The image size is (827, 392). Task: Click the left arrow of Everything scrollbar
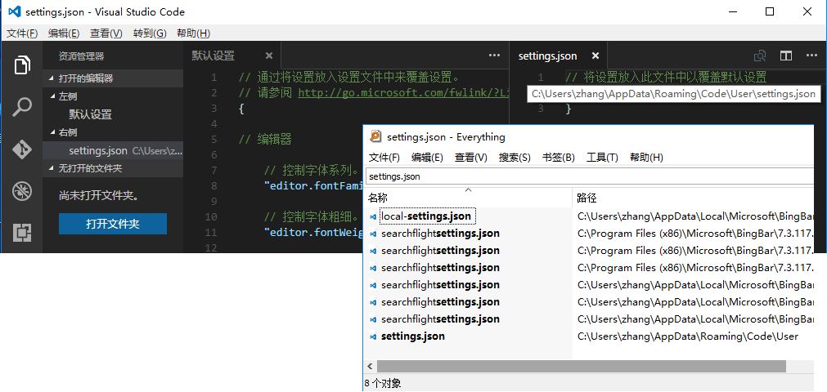pyautogui.click(x=371, y=366)
